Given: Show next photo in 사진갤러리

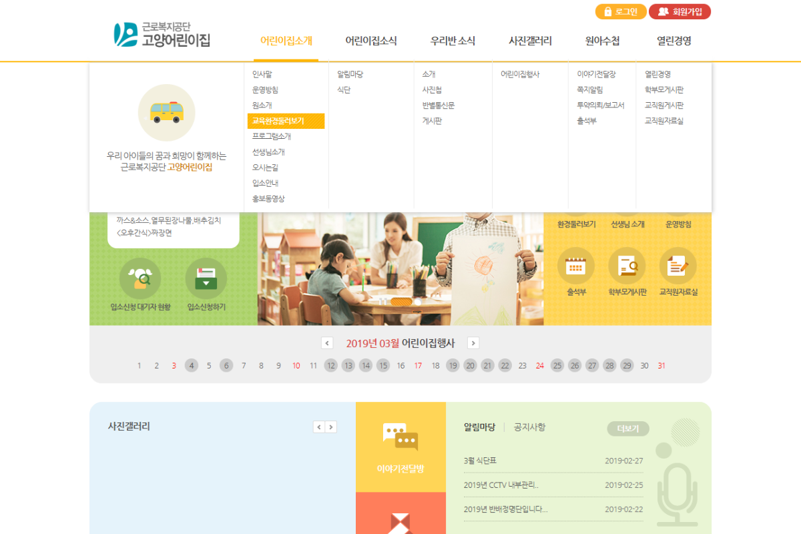Looking at the screenshot, I should point(331,427).
